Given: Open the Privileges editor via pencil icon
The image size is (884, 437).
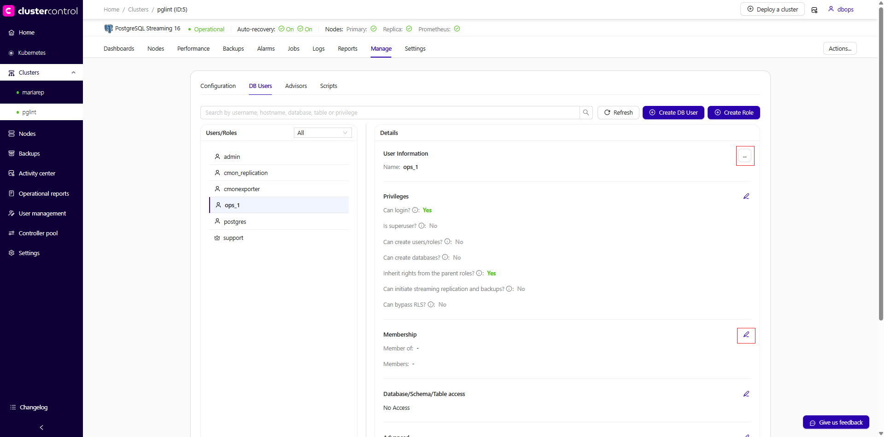Looking at the screenshot, I should [x=746, y=196].
